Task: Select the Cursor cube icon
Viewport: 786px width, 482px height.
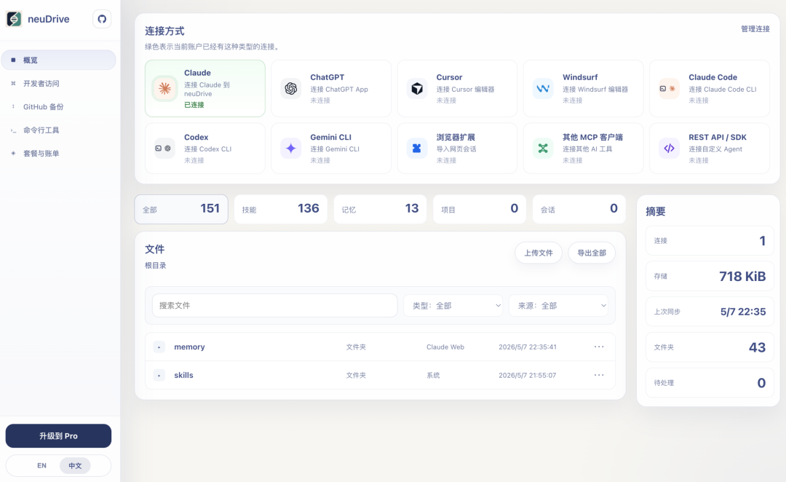Action: coord(417,89)
